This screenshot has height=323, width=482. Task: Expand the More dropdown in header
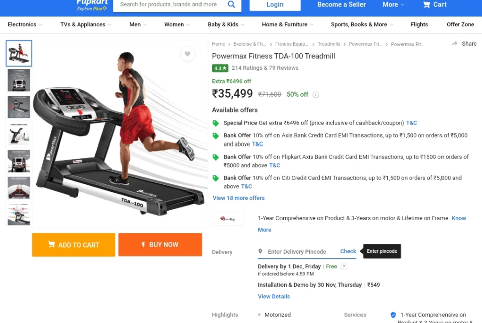click(393, 5)
